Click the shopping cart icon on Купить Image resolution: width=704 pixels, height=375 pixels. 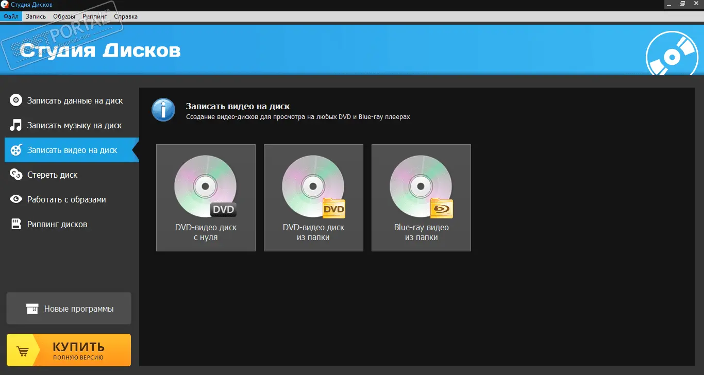point(23,351)
